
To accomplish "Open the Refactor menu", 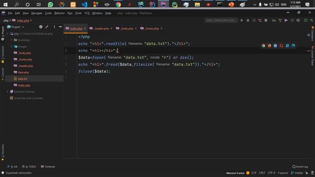I will click(x=59, y=13).
